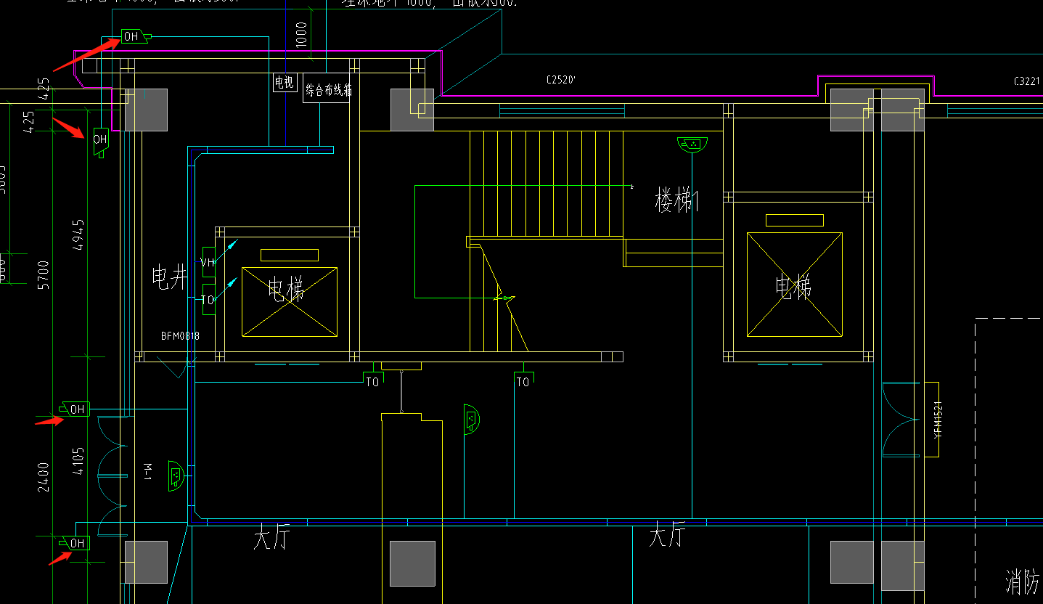
Task: Pick the OH symbol above the M-1 double door
Action: (x=75, y=409)
